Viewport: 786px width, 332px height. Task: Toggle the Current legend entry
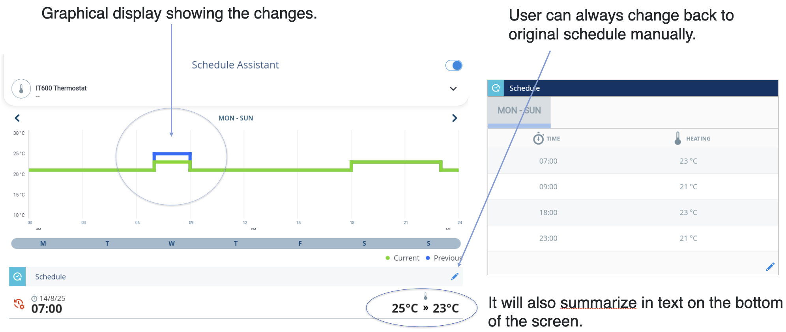(x=402, y=258)
